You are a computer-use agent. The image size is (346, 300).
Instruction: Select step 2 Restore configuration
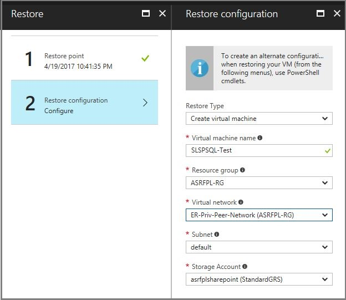(x=84, y=103)
